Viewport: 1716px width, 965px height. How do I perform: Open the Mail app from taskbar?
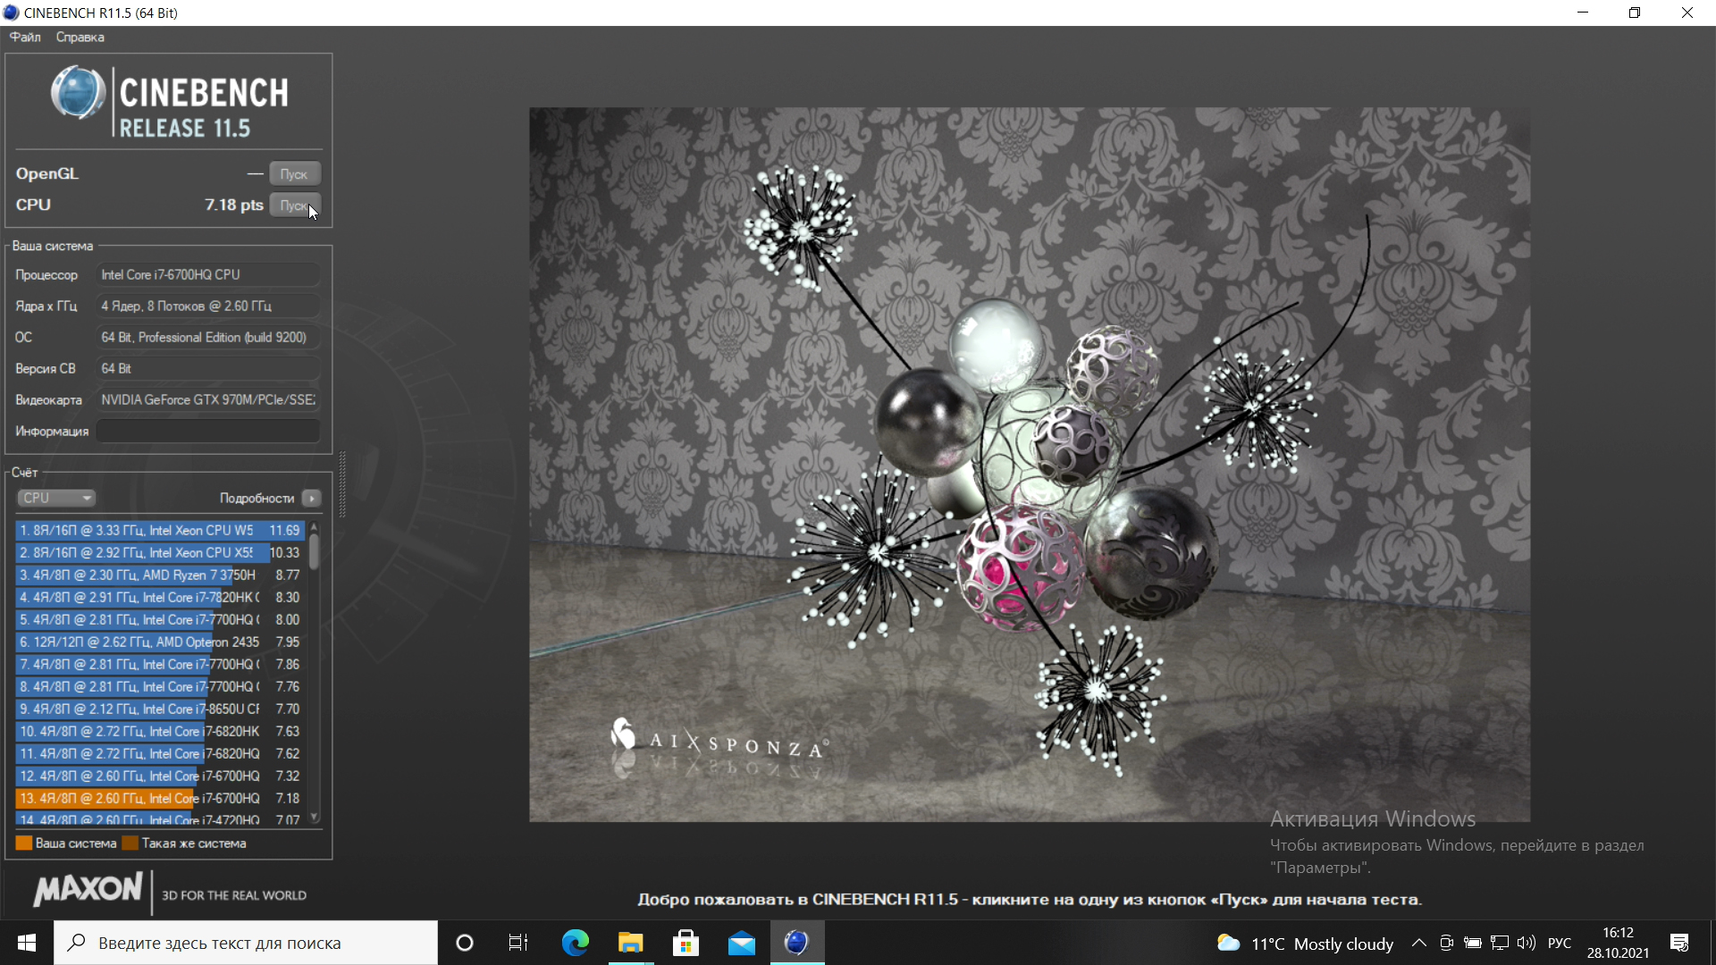(x=741, y=943)
